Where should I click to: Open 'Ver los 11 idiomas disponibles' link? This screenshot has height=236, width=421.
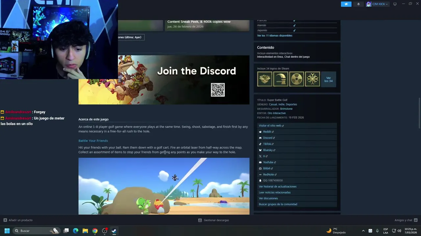275,35
